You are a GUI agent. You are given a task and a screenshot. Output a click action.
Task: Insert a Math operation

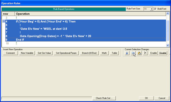104,53
